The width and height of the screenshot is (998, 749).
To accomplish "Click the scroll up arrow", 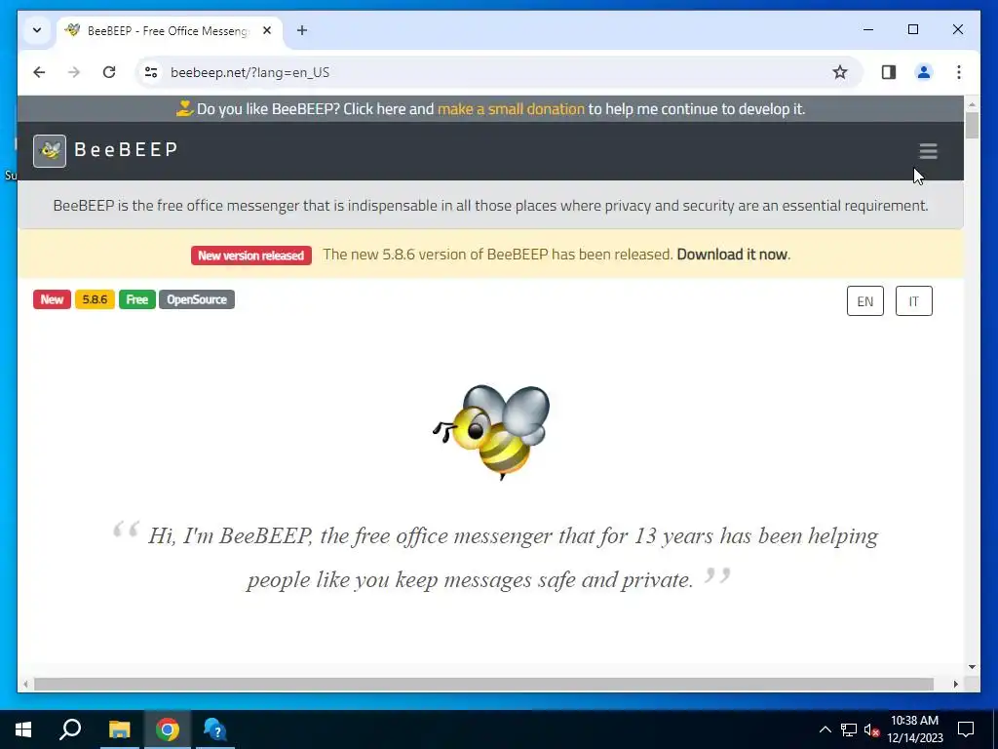I will pyautogui.click(x=972, y=103).
